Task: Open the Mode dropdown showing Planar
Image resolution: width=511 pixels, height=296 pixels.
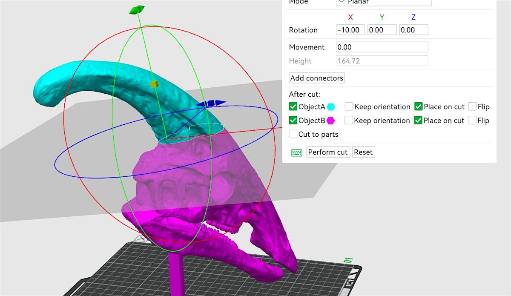Action: coord(384,2)
